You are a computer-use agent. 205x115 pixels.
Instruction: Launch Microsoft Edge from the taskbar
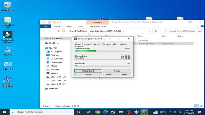click(105, 112)
